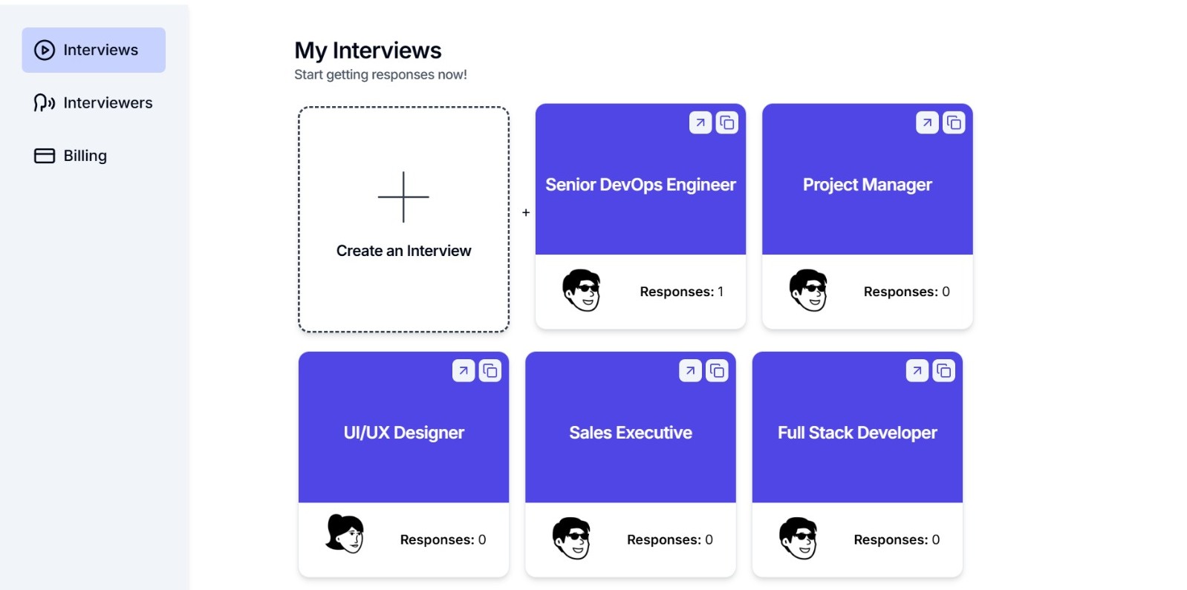This screenshot has width=1187, height=590.
Task: Open the Project Manager interview via arrow icon
Action: pos(927,122)
